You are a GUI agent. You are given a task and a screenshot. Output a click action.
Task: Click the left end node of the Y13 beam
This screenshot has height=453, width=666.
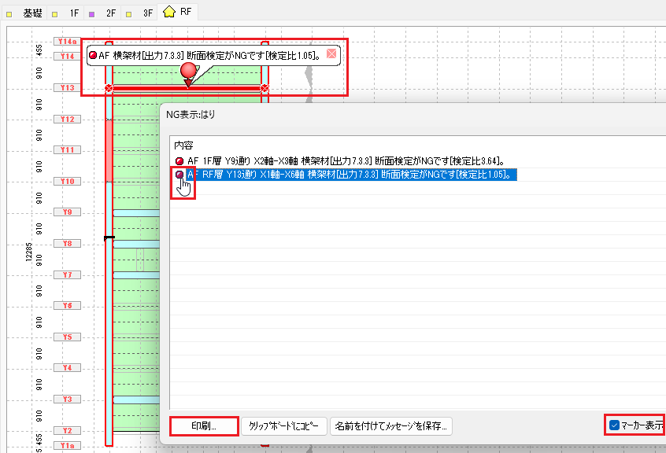(x=109, y=88)
